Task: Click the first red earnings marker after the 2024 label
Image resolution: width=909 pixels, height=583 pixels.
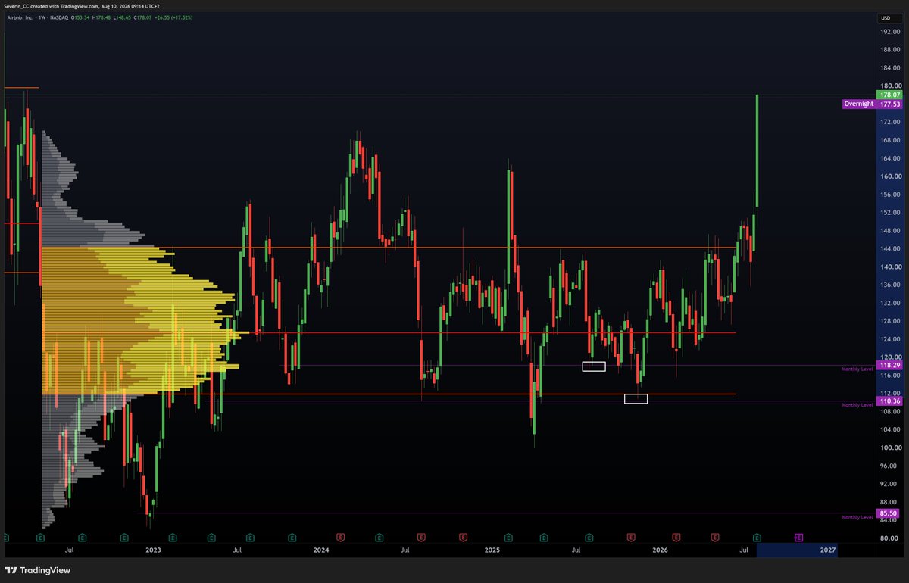Action: (x=340, y=537)
